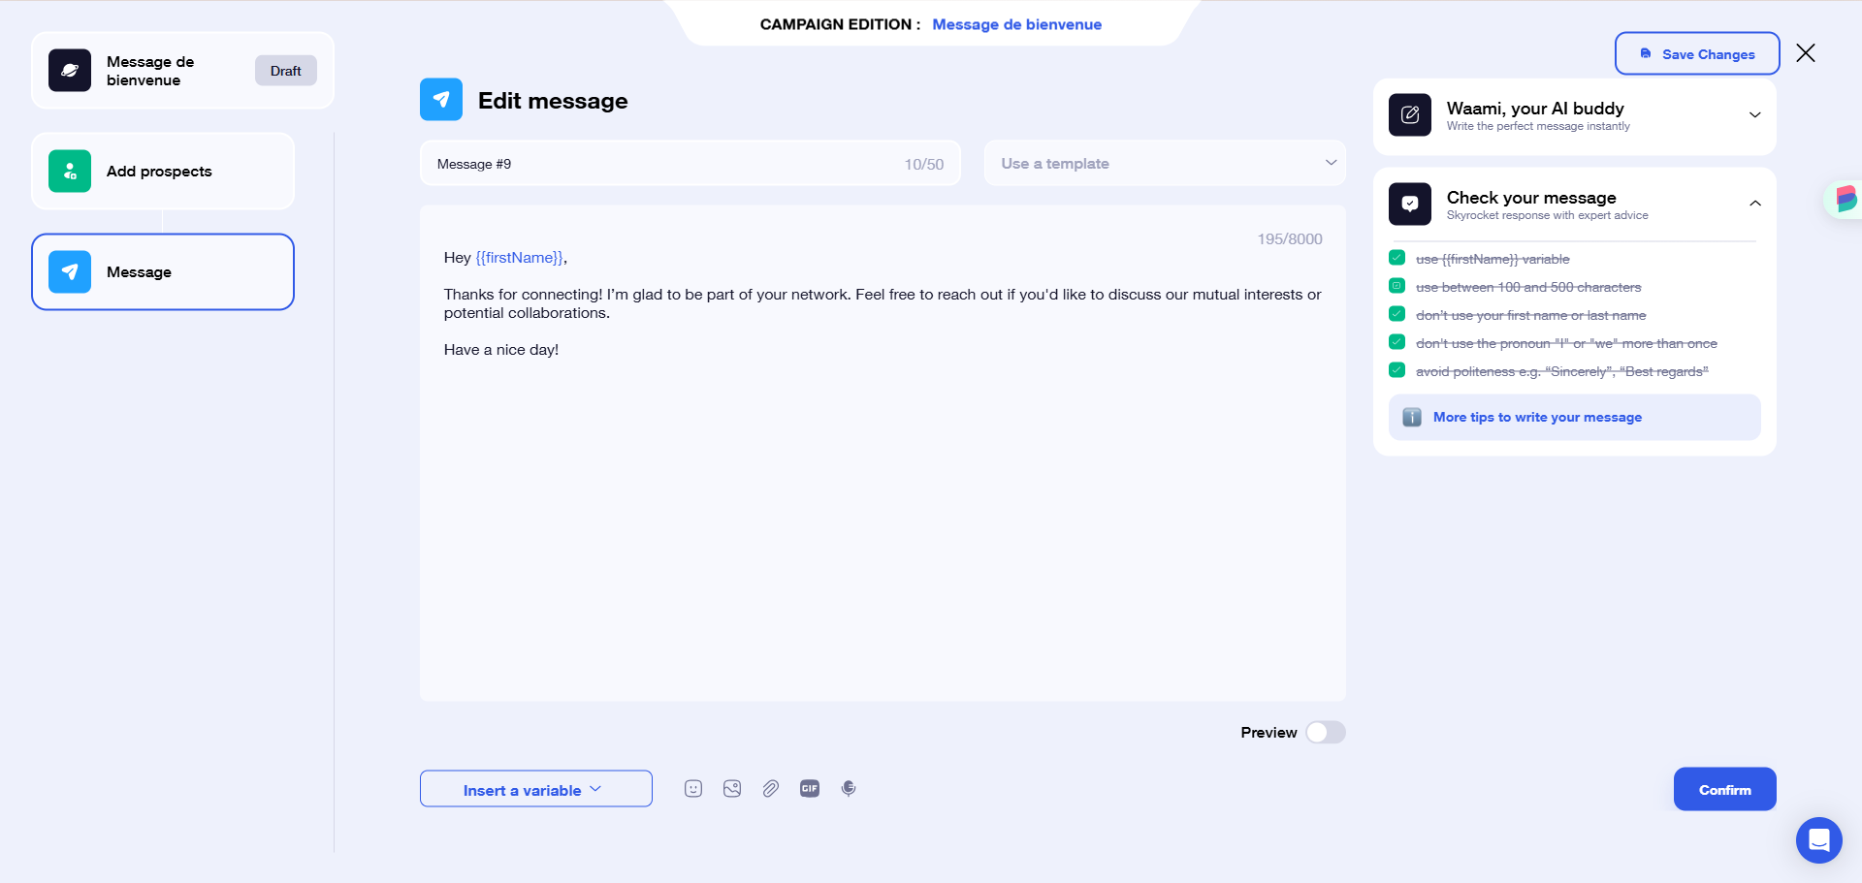This screenshot has height=883, width=1862.
Task: Open the Insert a variable menu
Action: coord(535,789)
